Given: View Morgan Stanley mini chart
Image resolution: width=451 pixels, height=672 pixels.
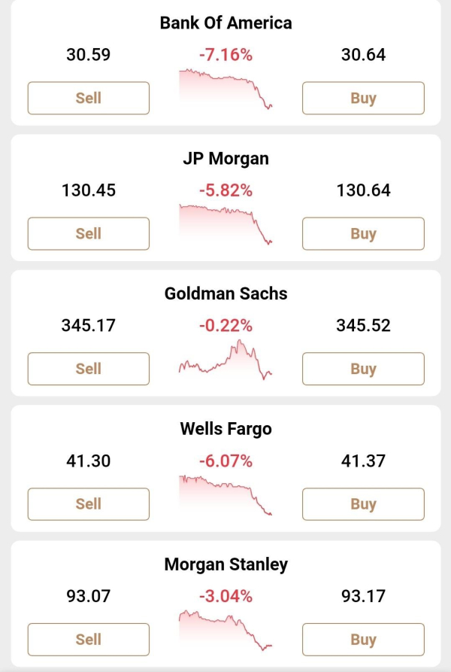Looking at the screenshot, I should click(x=225, y=630).
